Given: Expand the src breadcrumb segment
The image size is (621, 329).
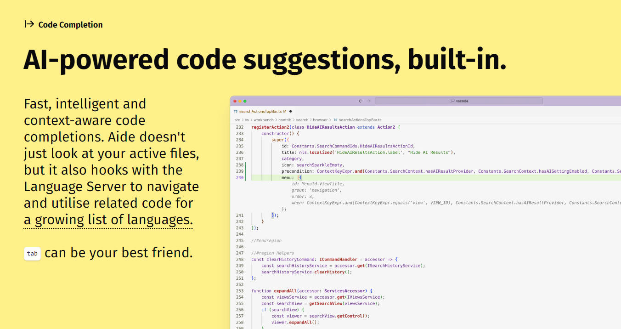Looking at the screenshot, I should (x=237, y=120).
